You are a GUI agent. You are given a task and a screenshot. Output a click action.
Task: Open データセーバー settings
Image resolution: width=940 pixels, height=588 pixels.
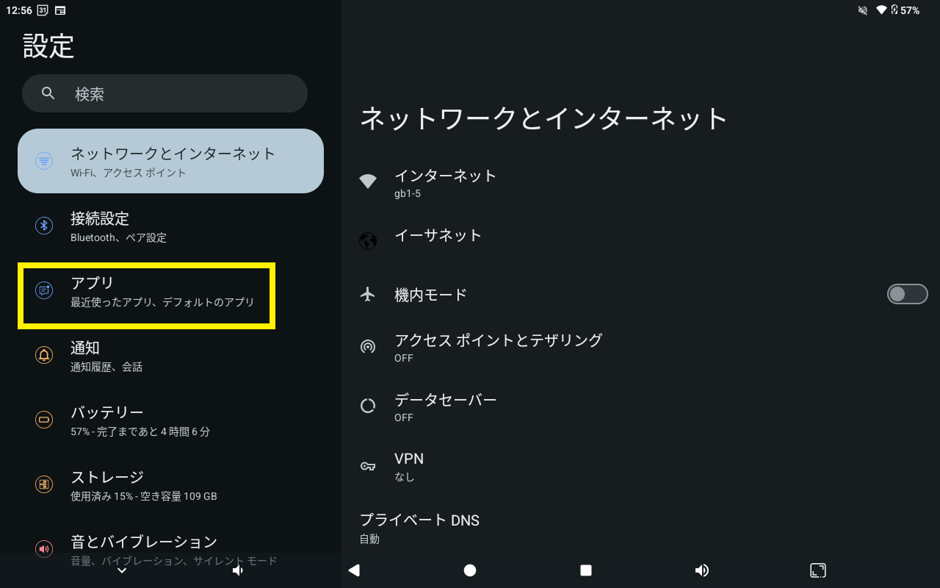coord(445,406)
